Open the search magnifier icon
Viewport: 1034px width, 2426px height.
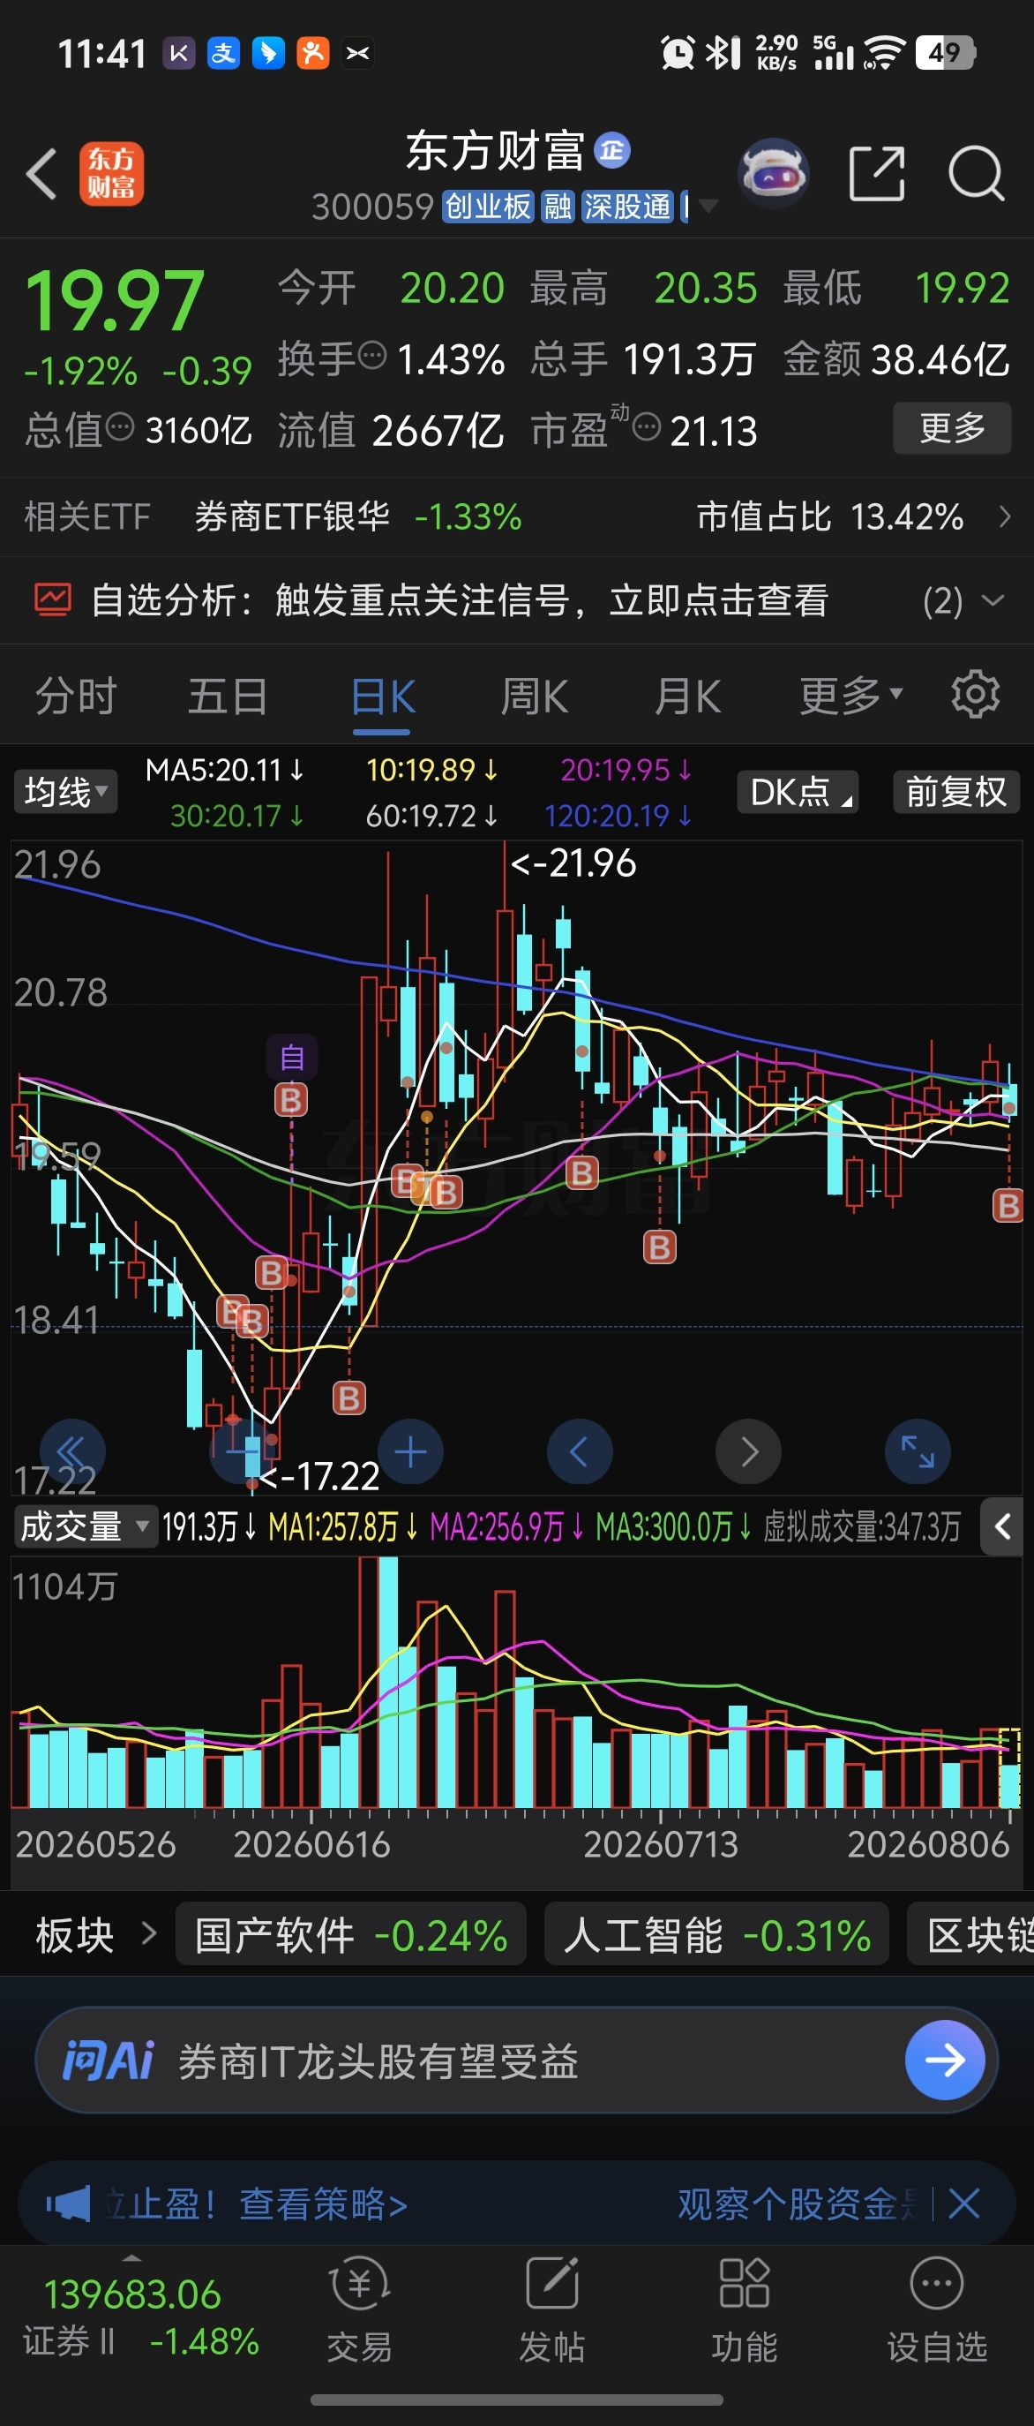coord(977,174)
